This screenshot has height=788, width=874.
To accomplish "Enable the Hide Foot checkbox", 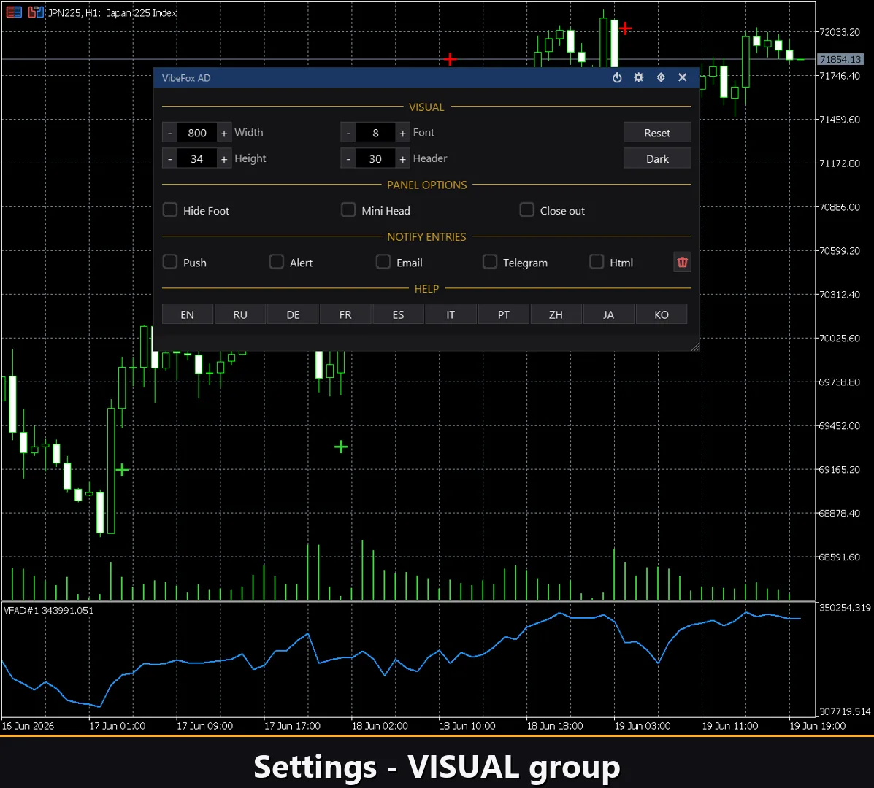I will (170, 210).
